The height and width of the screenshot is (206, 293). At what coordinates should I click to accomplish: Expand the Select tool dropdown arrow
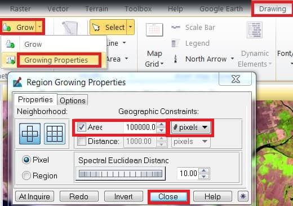click(x=131, y=27)
